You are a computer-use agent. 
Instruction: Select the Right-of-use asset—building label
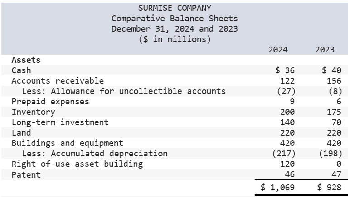click(x=77, y=164)
